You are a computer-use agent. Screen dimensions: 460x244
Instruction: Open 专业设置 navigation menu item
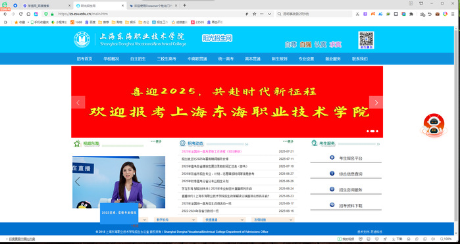click(x=306, y=59)
